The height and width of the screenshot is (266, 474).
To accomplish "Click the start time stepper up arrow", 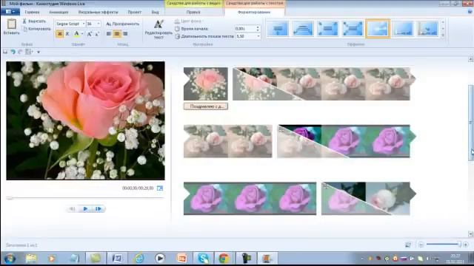I will tap(258, 27).
